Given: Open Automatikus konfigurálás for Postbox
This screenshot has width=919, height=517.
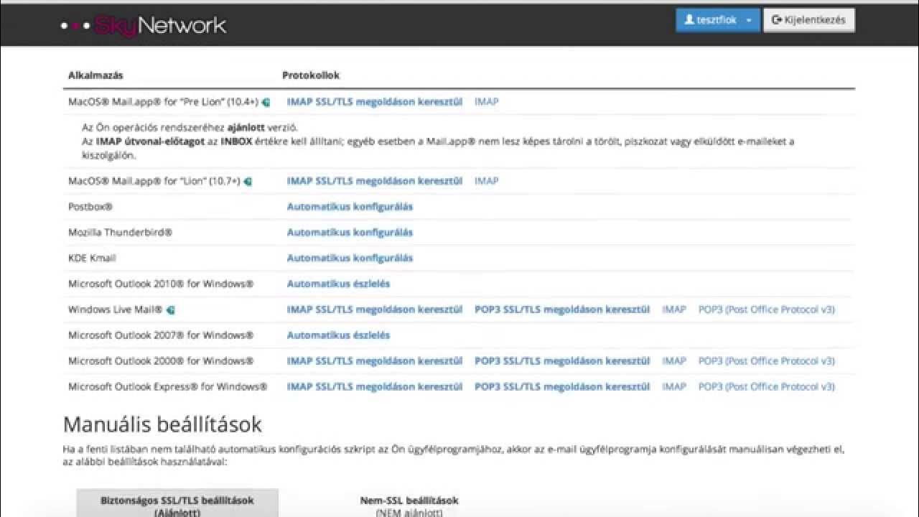Looking at the screenshot, I should coord(350,207).
